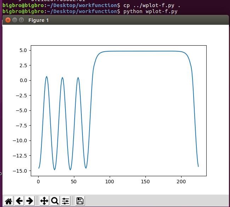Viewport: 230px width, 207px height.
Task: Click the x-axis tick label 200
Action: coord(181,182)
